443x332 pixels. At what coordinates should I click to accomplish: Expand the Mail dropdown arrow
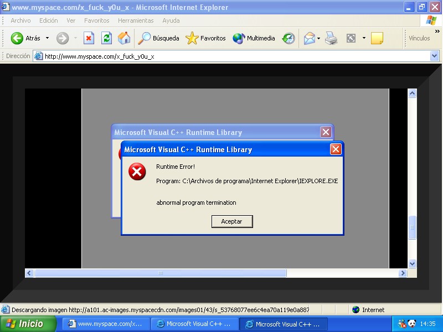click(318, 38)
